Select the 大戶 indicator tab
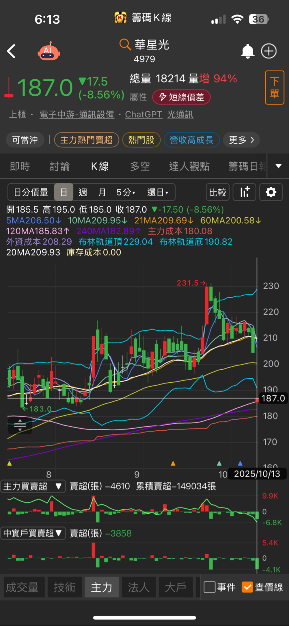 (x=176, y=587)
